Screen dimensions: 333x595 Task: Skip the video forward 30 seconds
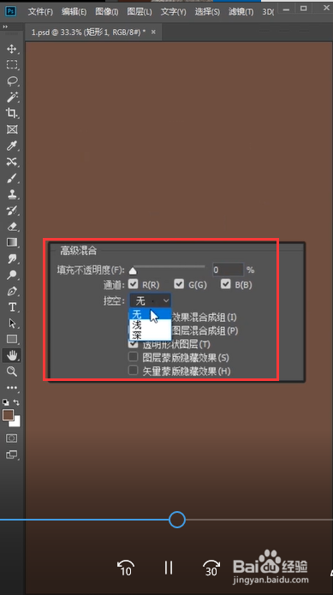[211, 568]
